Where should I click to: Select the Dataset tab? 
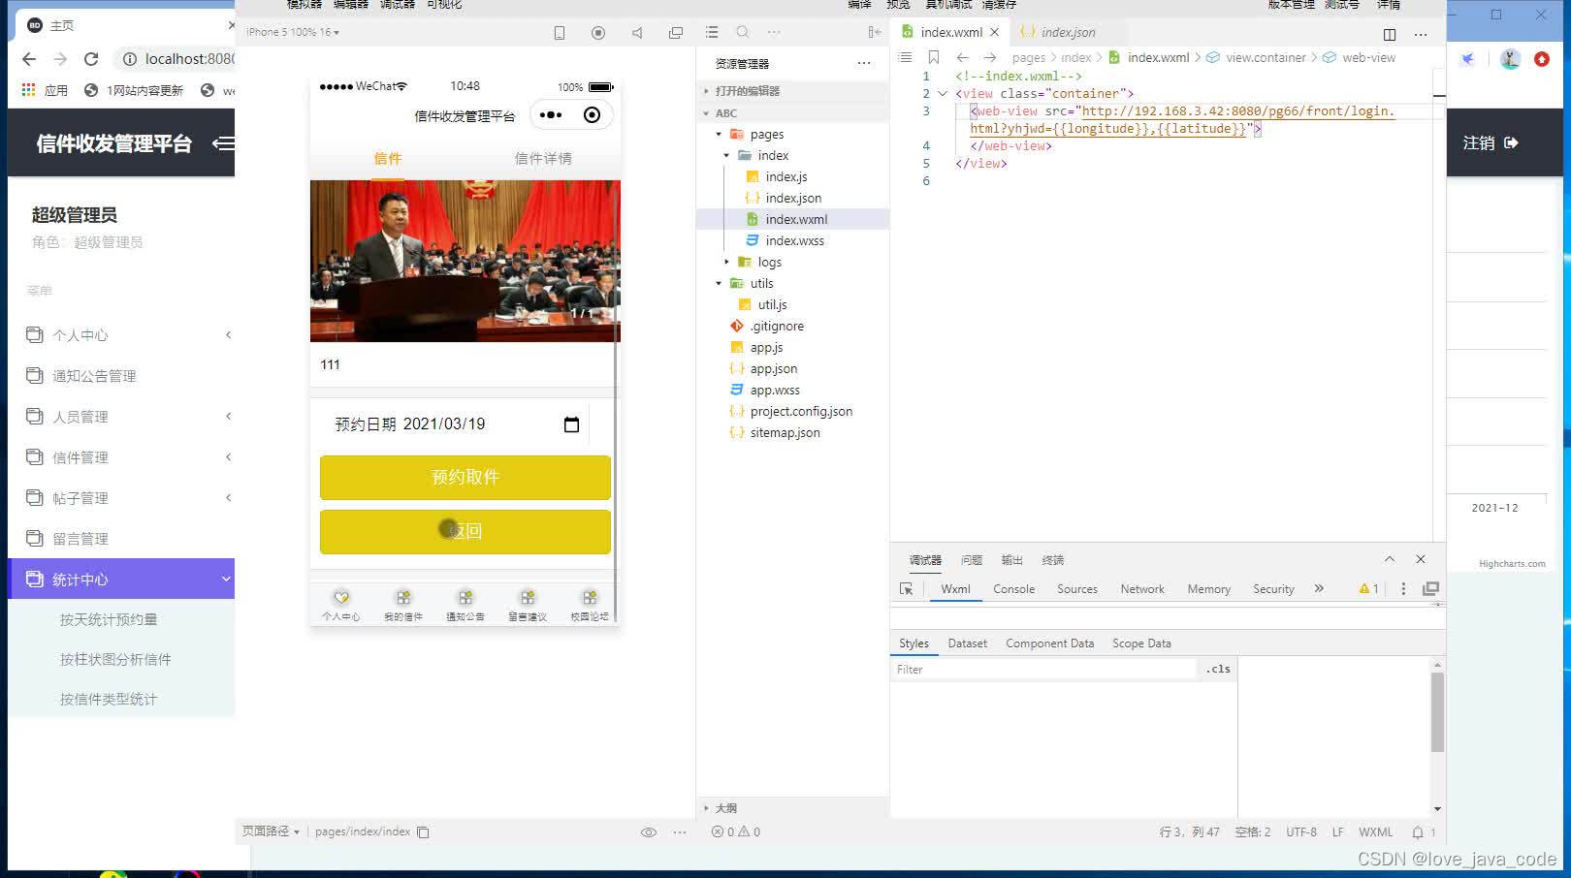(967, 643)
